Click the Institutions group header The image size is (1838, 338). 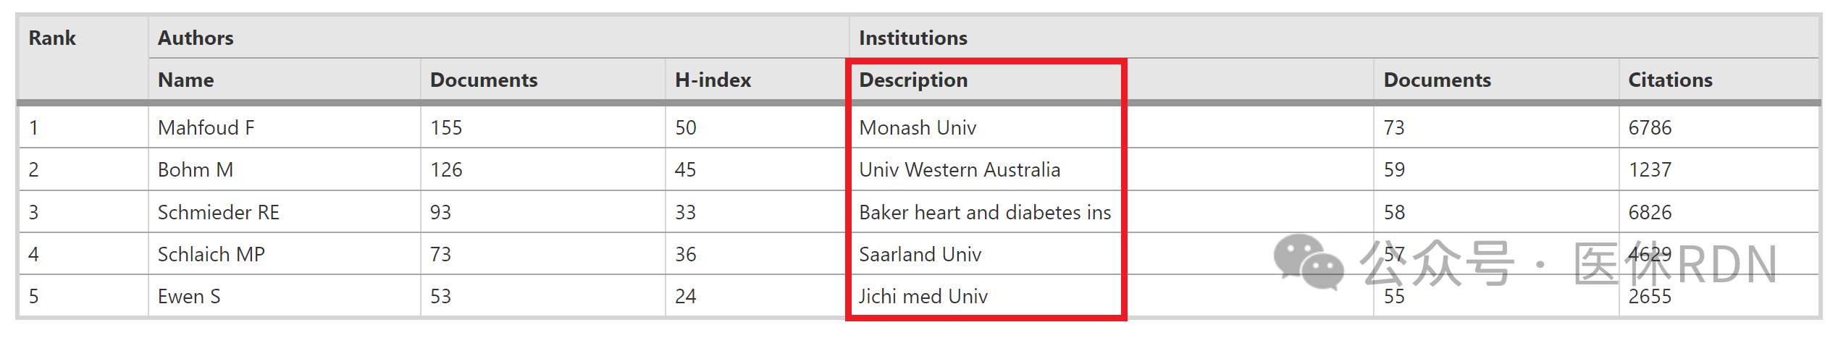tap(912, 38)
